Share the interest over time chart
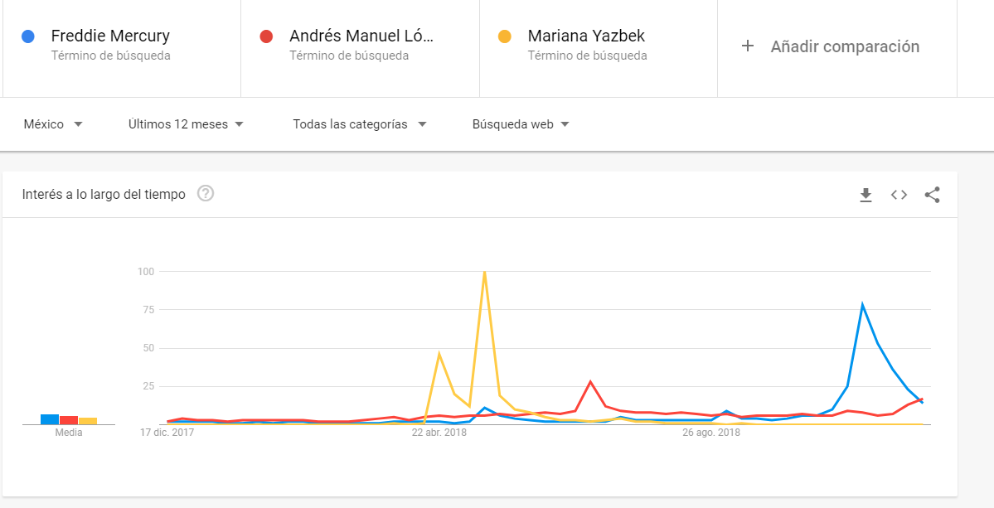Screen dimensions: 994x508 (x=932, y=195)
